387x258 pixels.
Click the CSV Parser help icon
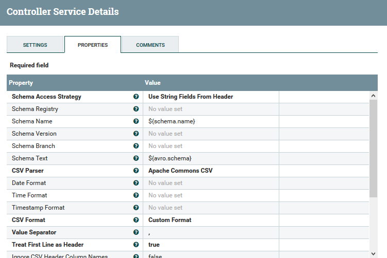pyautogui.click(x=136, y=171)
